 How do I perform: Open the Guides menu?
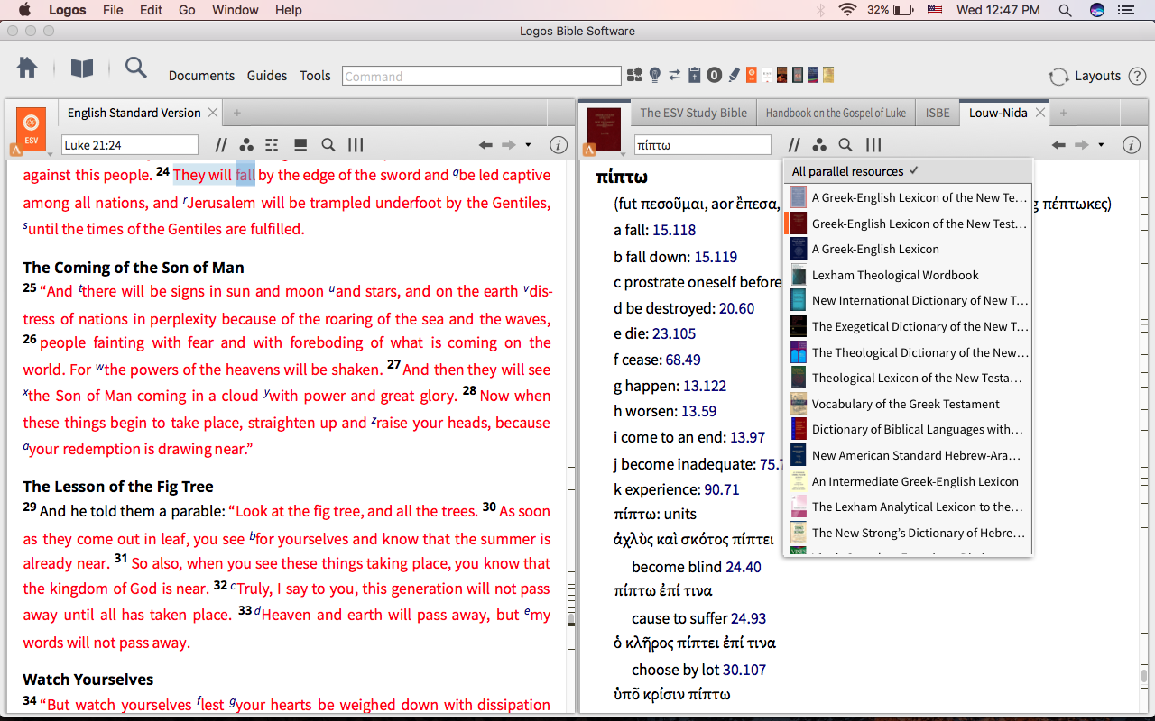tap(267, 76)
